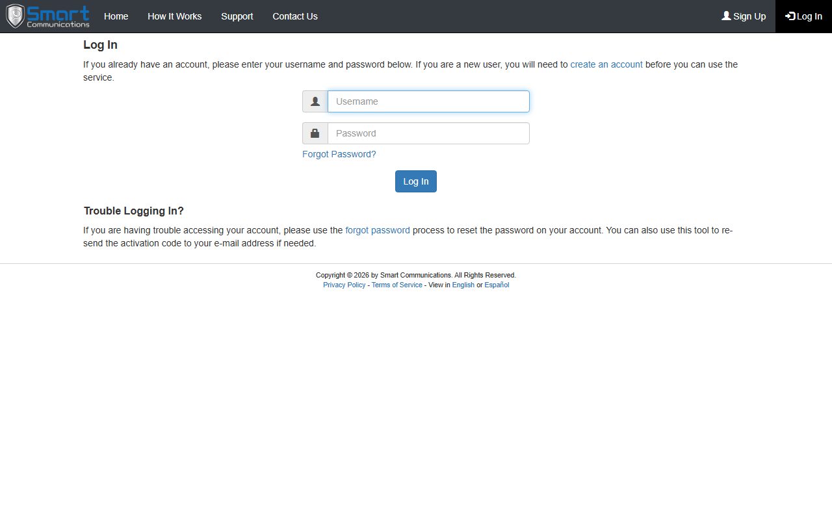The width and height of the screenshot is (832, 520).
Task: Open Sign Up in the navbar
Action: pos(744,16)
